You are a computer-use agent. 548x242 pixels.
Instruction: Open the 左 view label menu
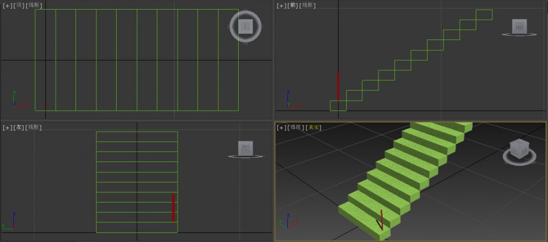[19, 127]
